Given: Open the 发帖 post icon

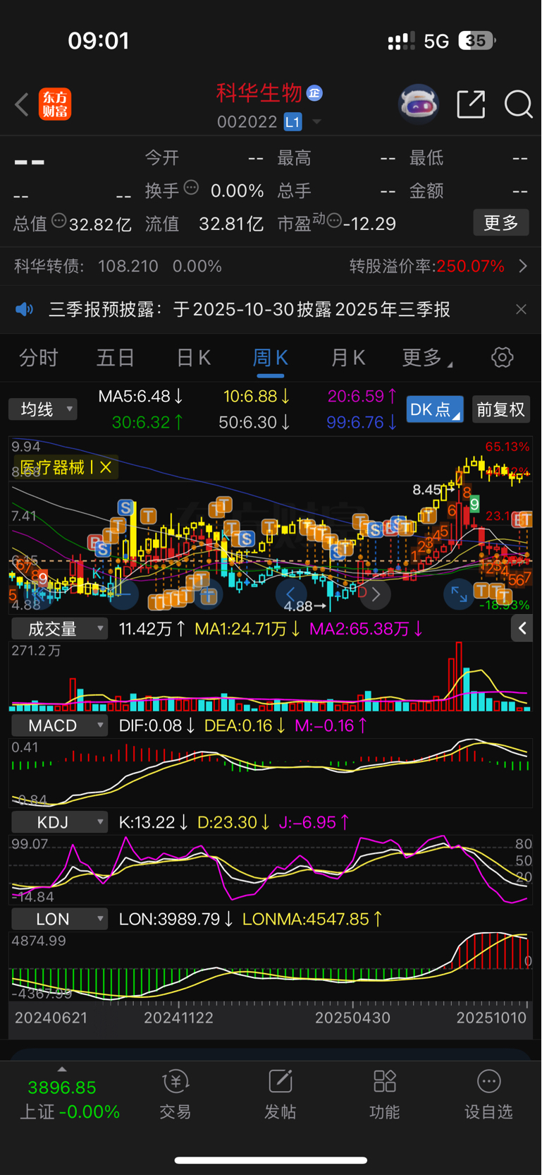Looking at the screenshot, I should 280,1095.
